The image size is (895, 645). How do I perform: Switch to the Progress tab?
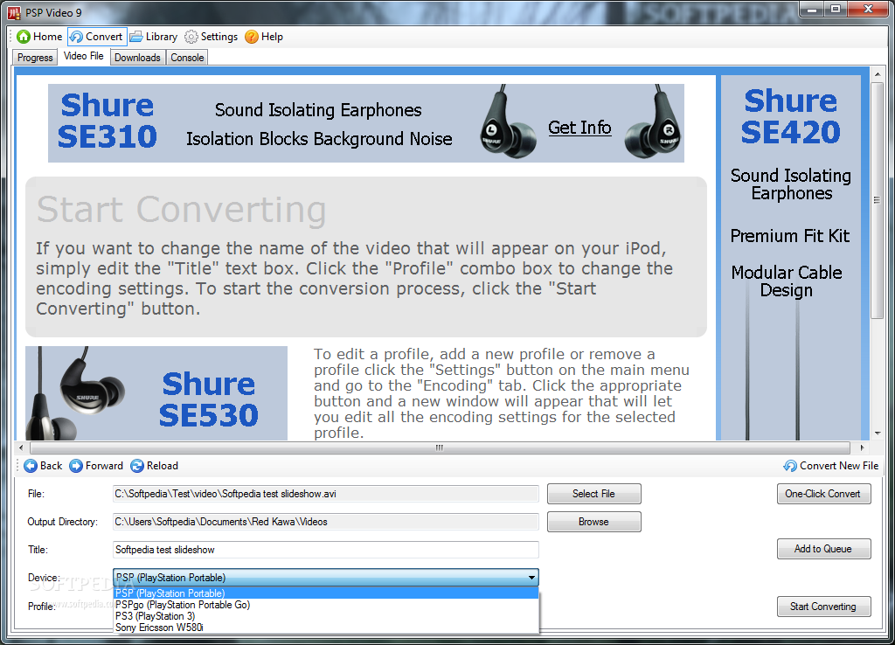35,58
